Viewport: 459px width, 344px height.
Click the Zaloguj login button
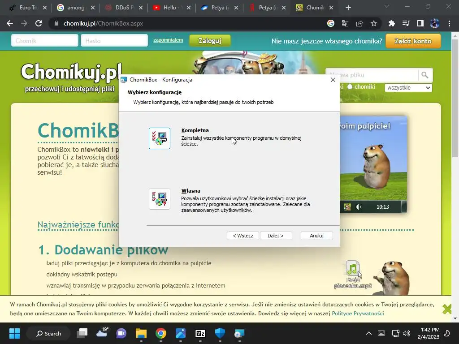click(x=210, y=41)
